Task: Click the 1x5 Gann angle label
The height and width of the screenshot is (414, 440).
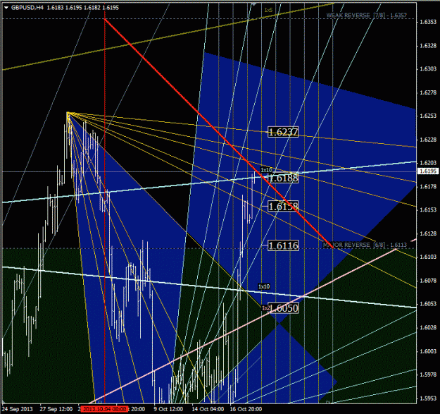Action: pos(268,10)
